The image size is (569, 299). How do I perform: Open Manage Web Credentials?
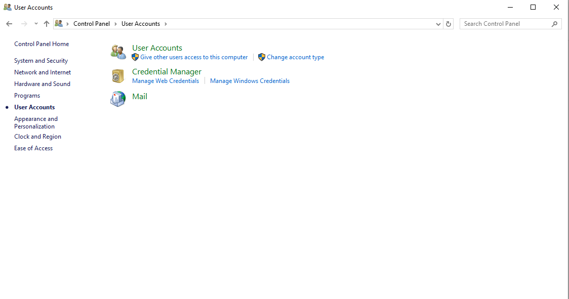tap(166, 81)
